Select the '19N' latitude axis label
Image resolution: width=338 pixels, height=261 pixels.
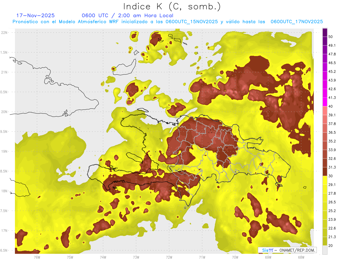click(x=5, y=151)
